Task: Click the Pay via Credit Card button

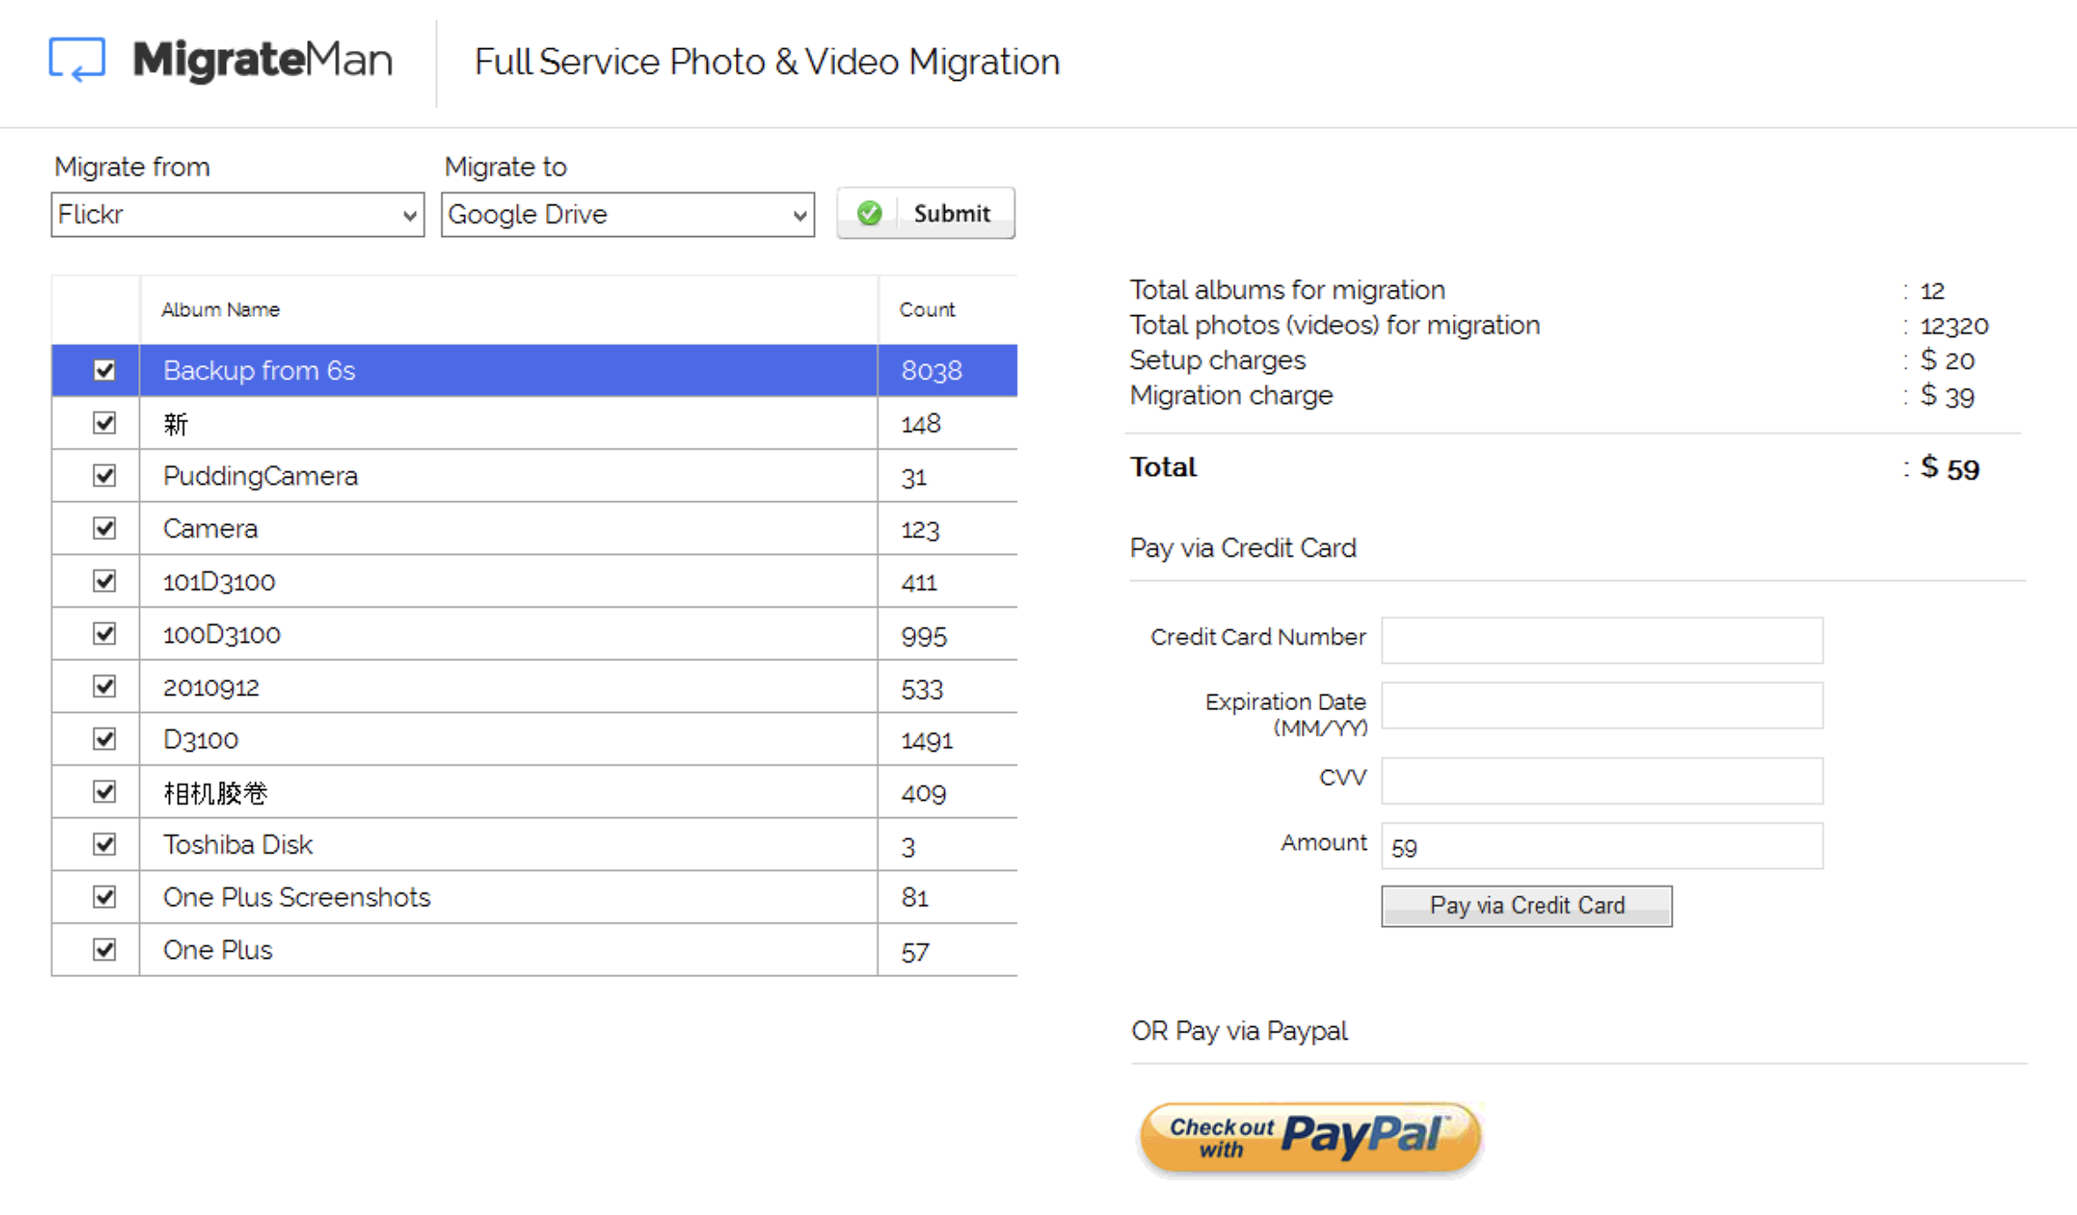Action: [x=1526, y=906]
